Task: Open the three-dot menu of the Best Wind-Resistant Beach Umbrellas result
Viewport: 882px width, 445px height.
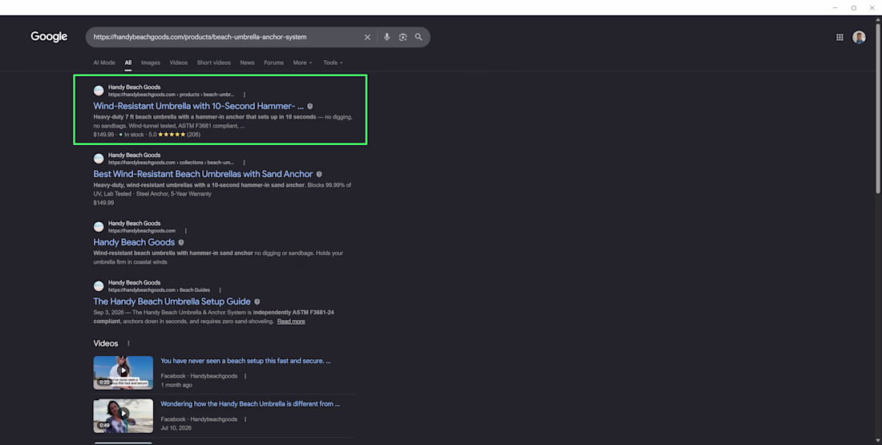Action: tap(244, 163)
